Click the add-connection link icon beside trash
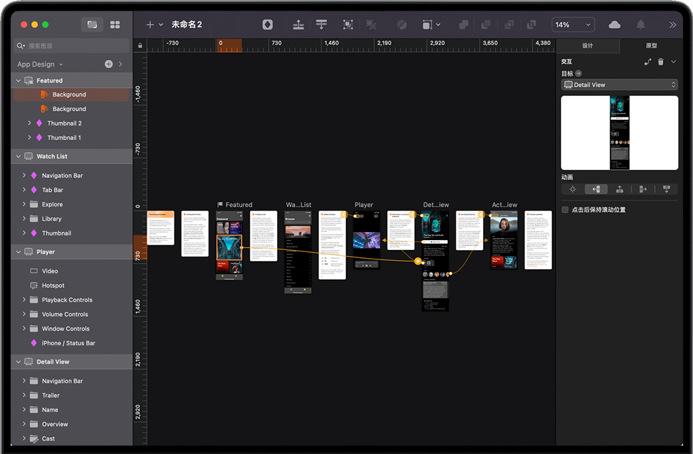The height and width of the screenshot is (454, 693). 648,62
